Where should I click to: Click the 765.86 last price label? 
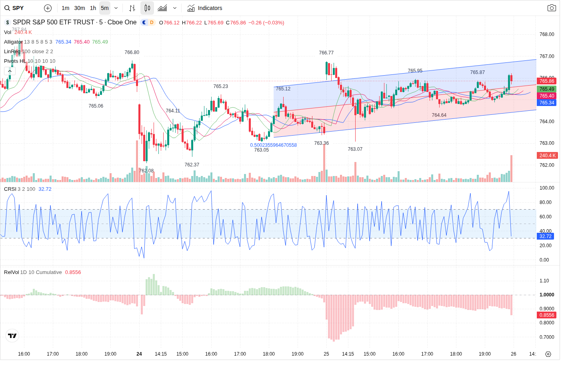[x=546, y=81]
